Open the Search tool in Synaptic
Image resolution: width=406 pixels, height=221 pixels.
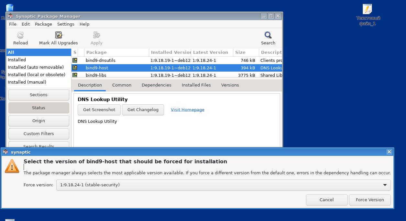[268, 38]
